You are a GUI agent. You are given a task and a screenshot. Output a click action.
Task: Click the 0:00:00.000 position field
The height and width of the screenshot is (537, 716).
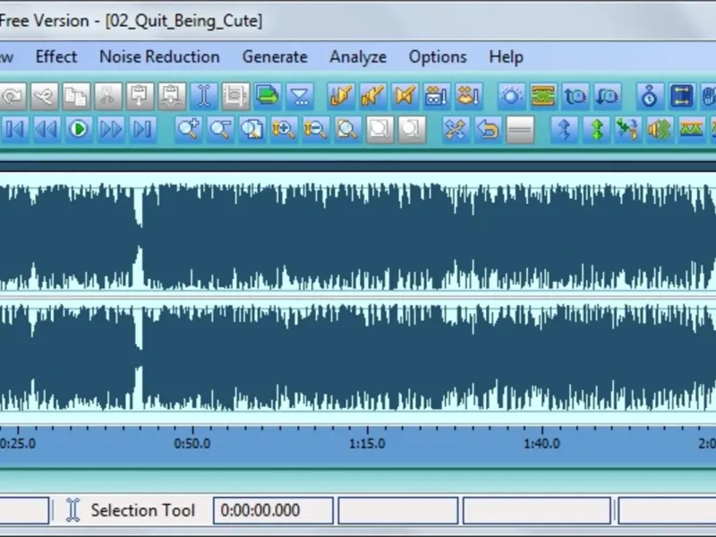click(x=273, y=510)
